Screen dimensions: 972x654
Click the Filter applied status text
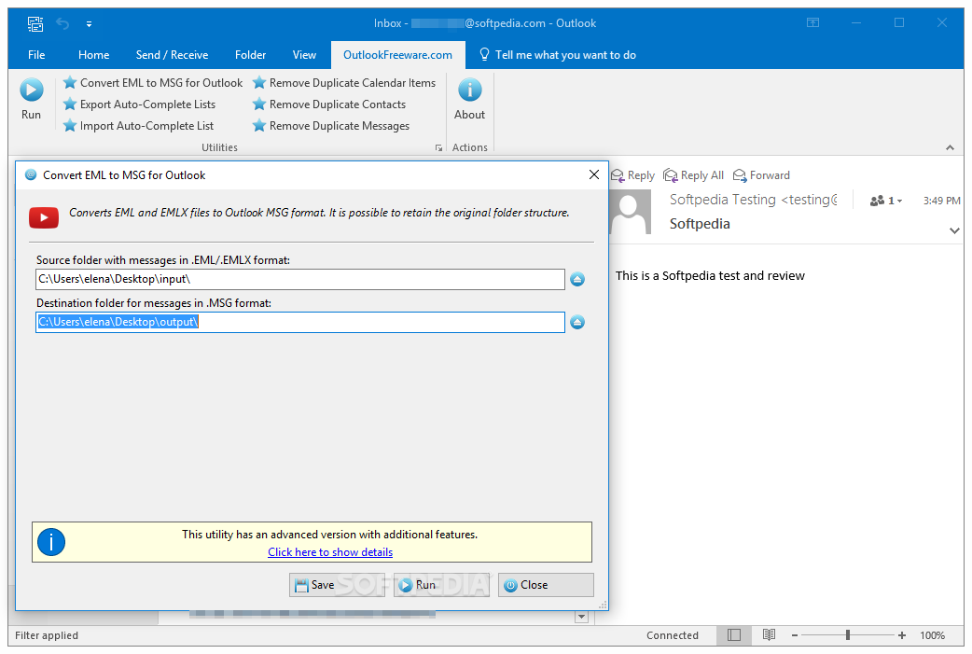(47, 635)
